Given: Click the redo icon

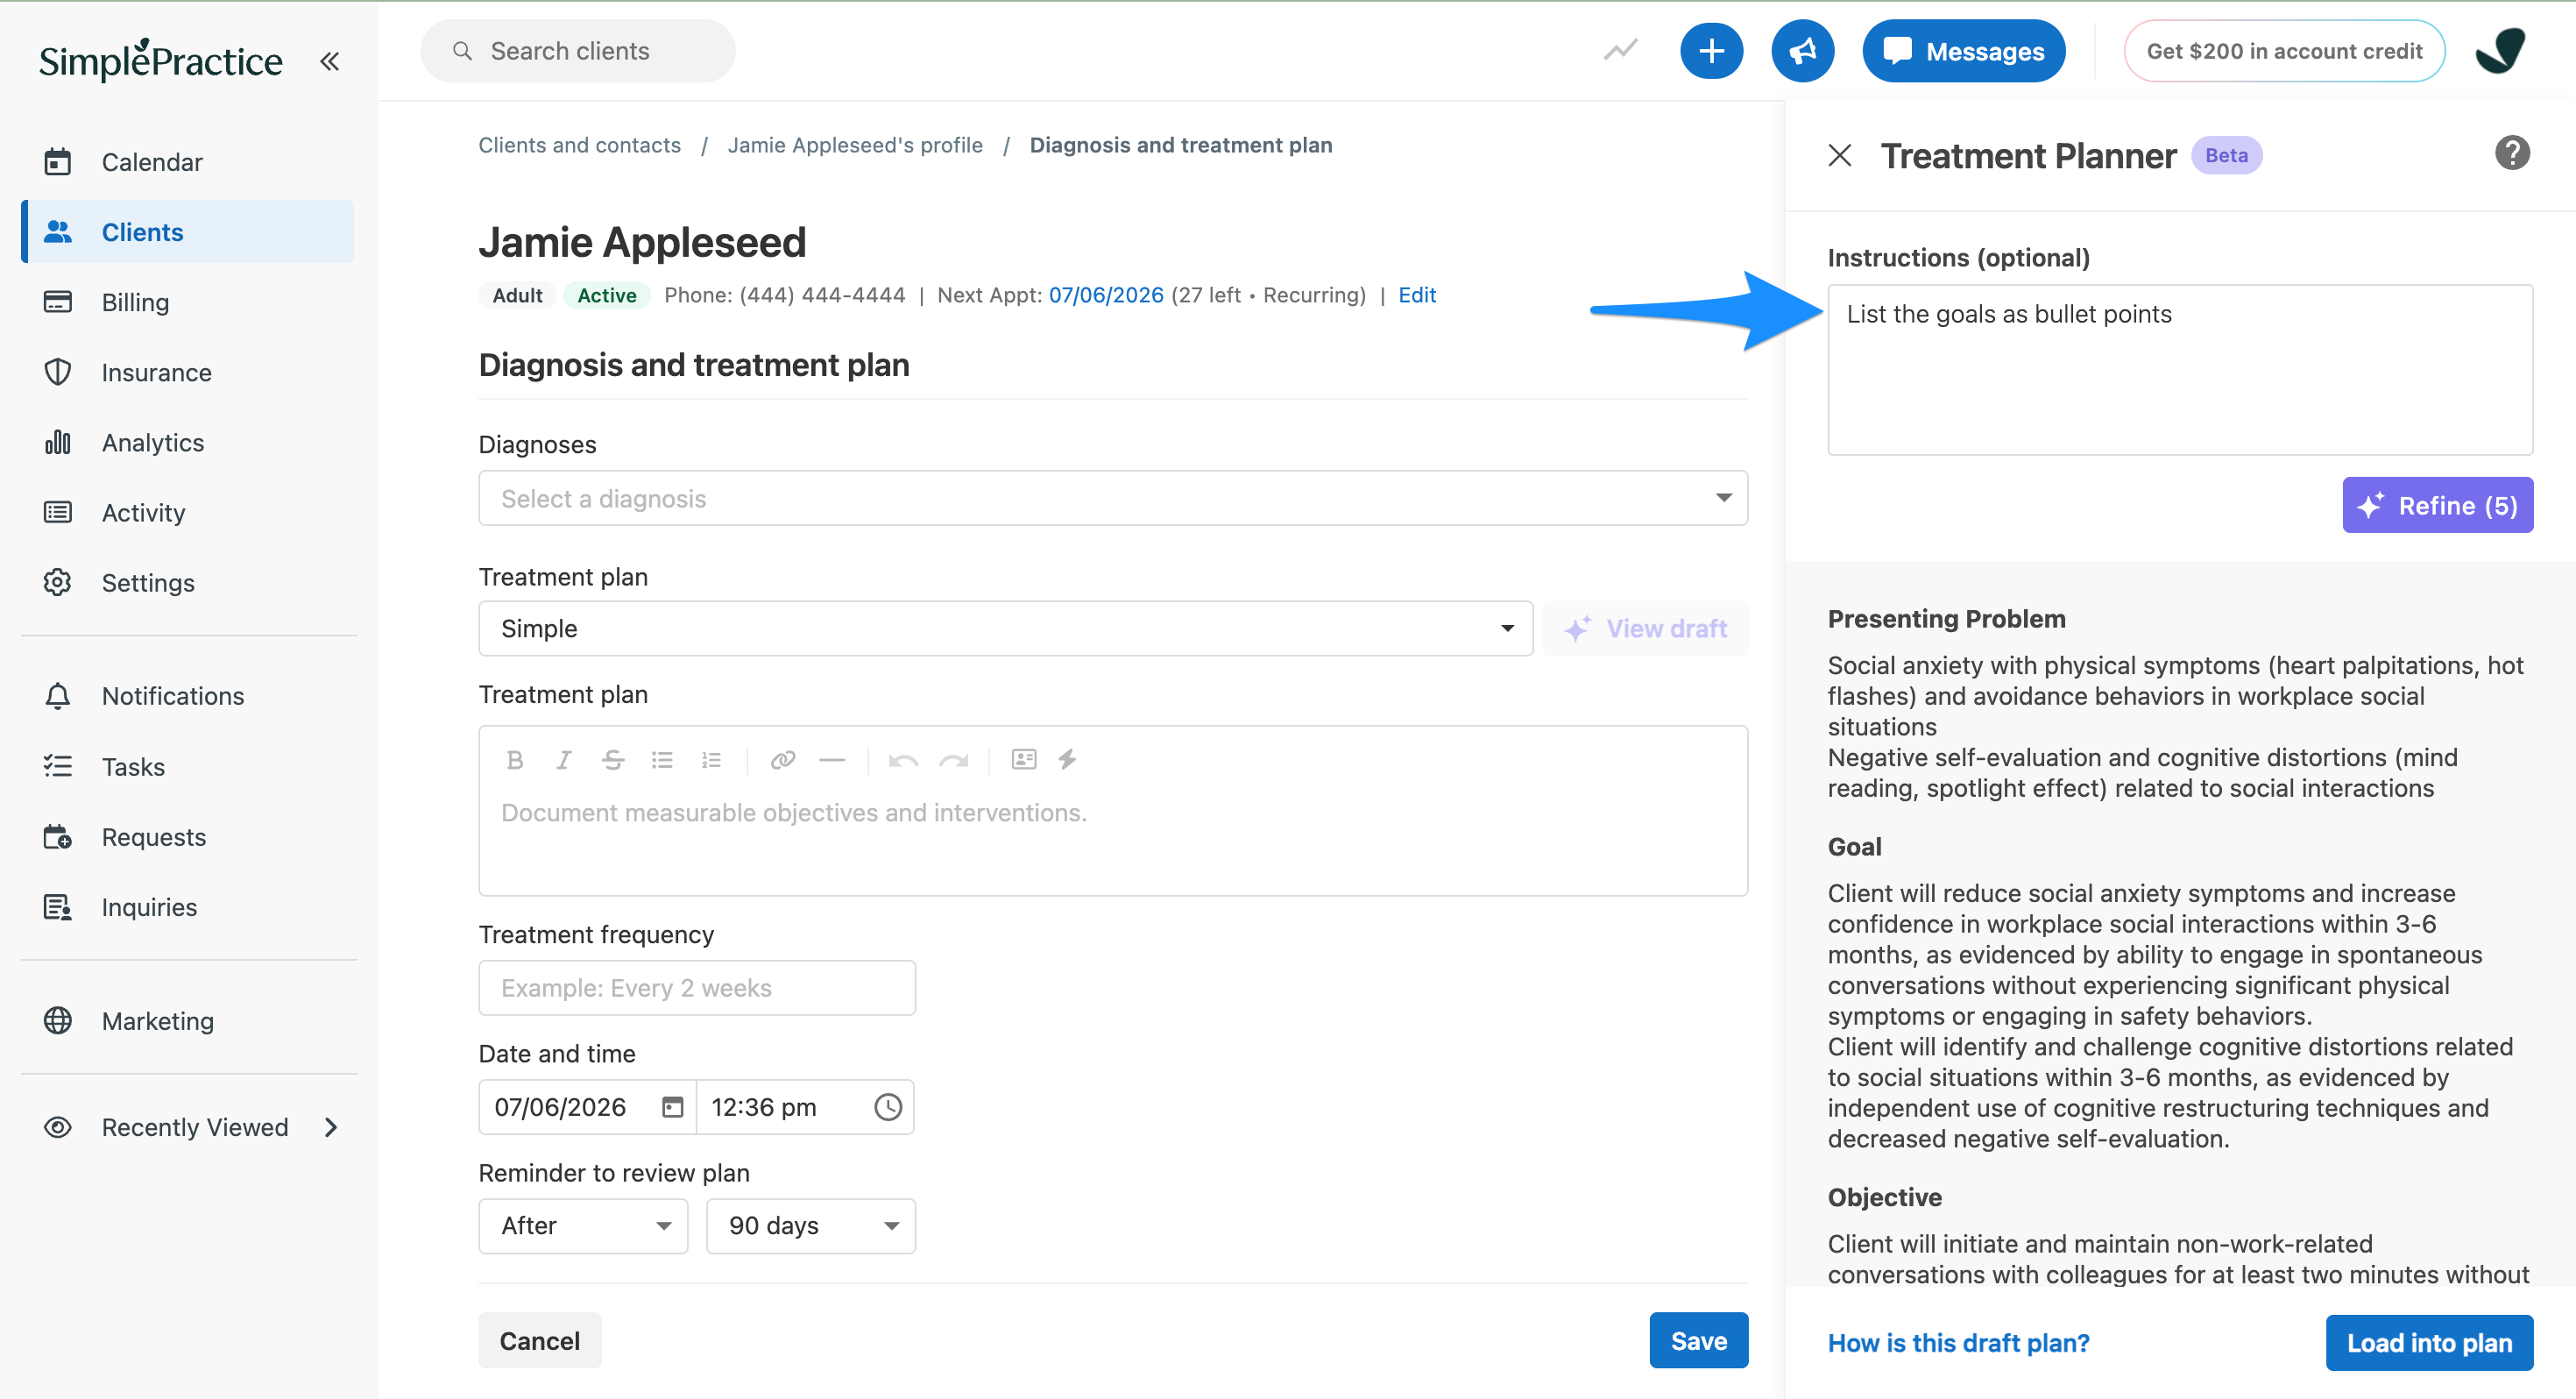Looking at the screenshot, I should [x=953, y=761].
